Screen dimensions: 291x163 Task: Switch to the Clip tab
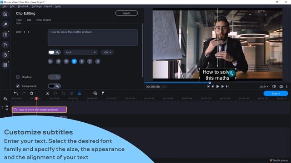(29, 20)
